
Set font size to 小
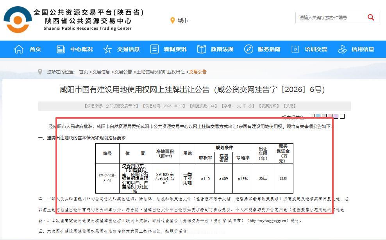tap(250, 106)
